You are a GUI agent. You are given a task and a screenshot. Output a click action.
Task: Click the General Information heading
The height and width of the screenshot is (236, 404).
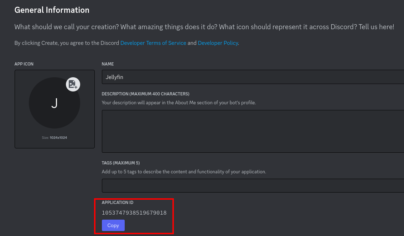coord(52,10)
